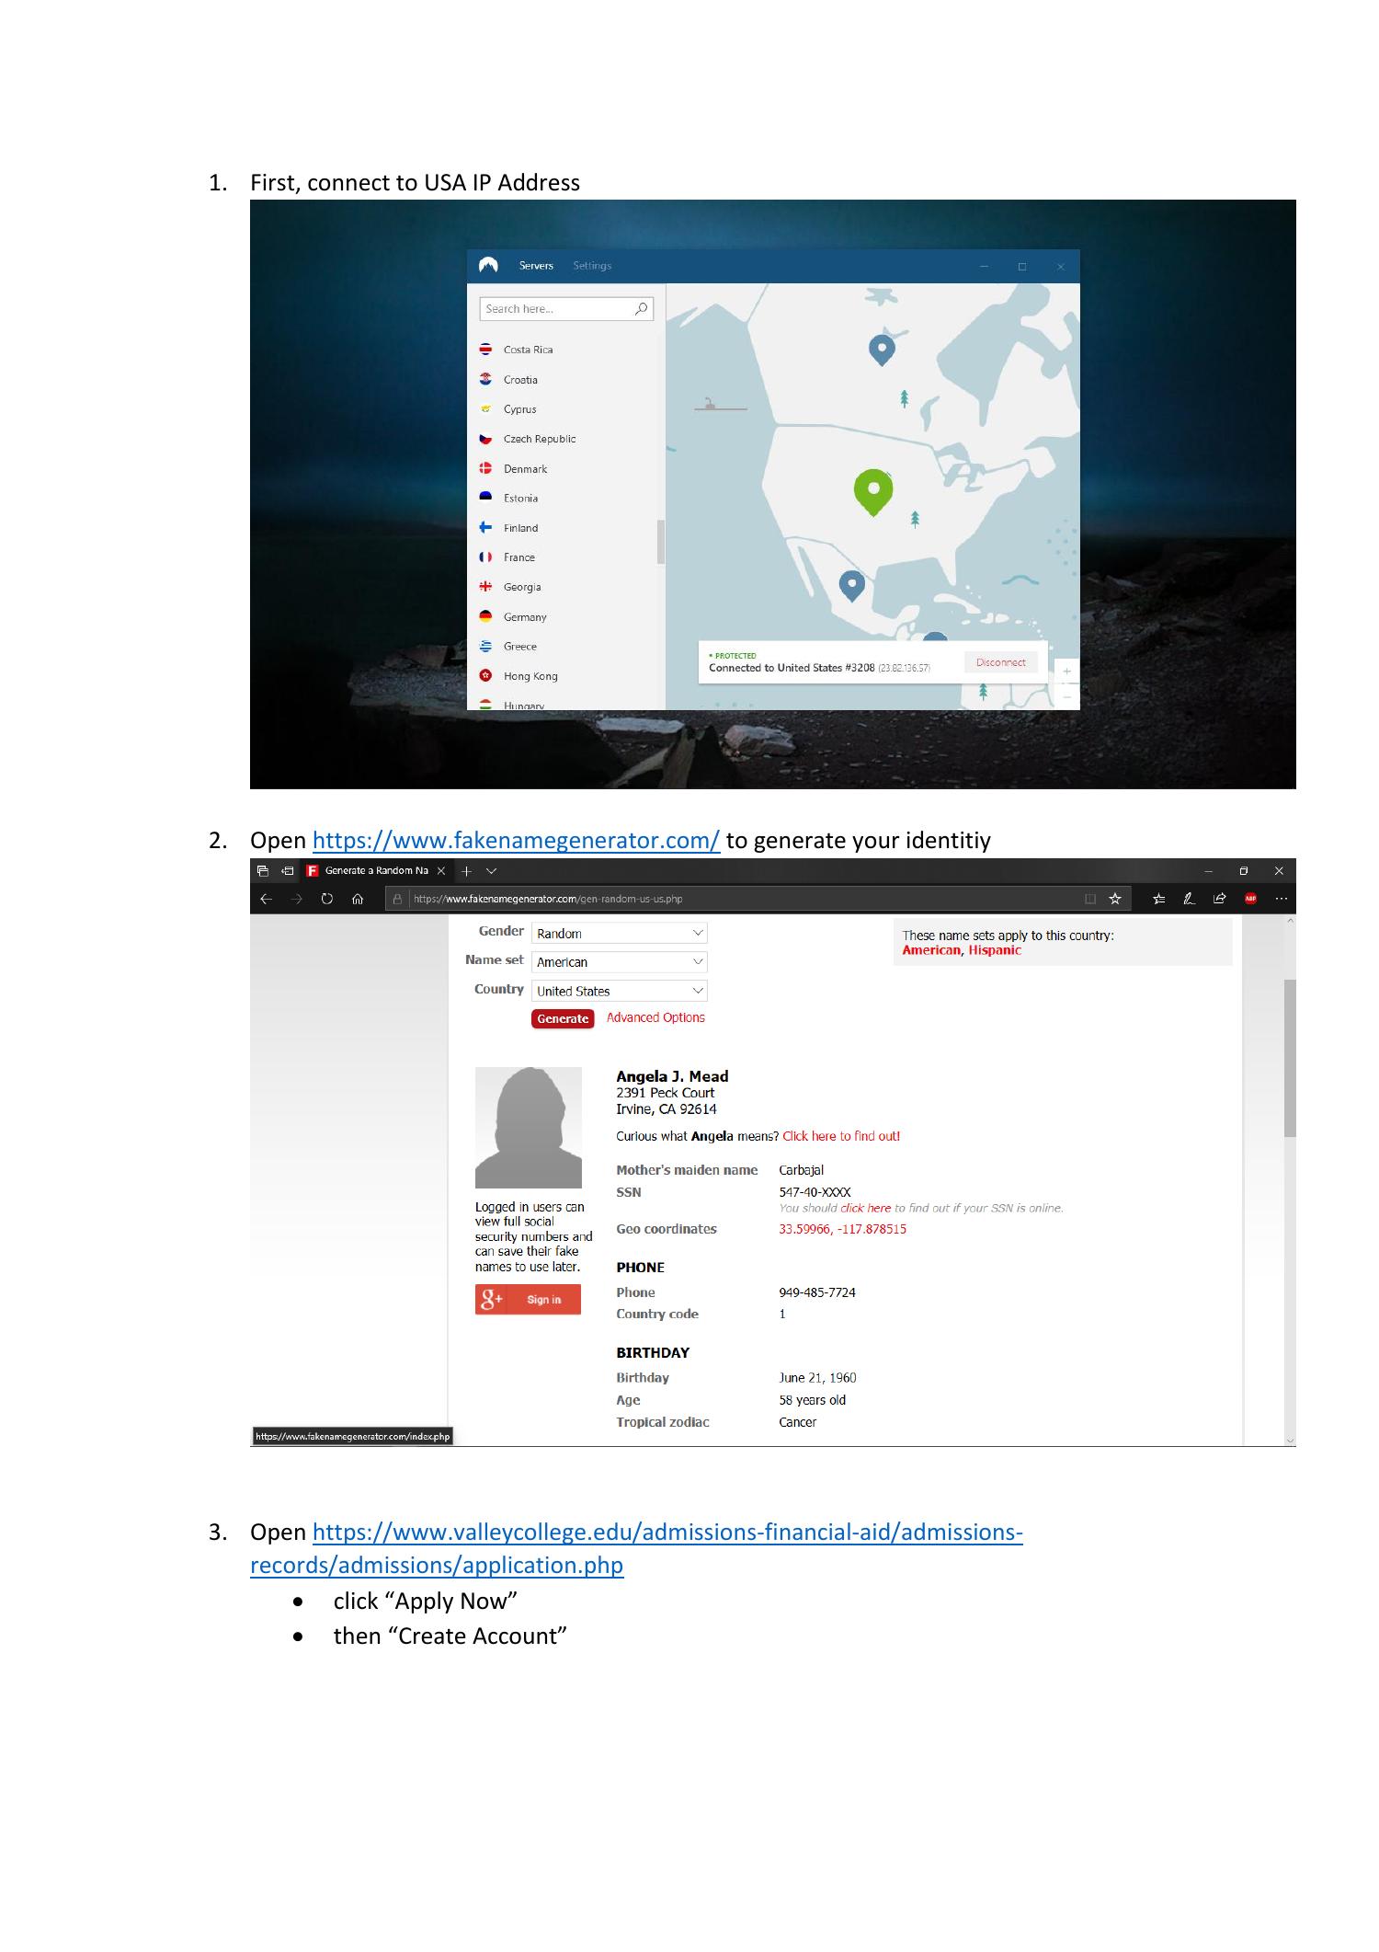Click the NordVPN server list scrollbar
Viewport: 1379px width, 1952px height.
click(660, 542)
